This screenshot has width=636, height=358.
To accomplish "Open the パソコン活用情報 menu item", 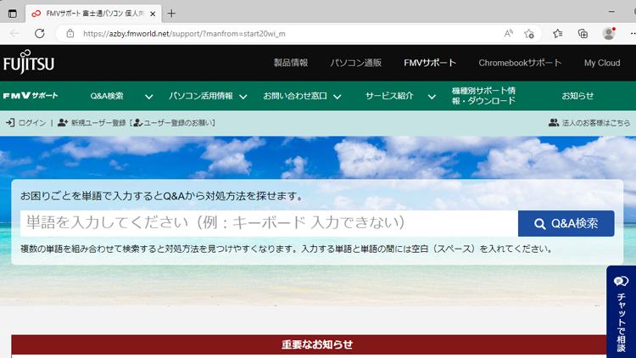I will (x=201, y=96).
